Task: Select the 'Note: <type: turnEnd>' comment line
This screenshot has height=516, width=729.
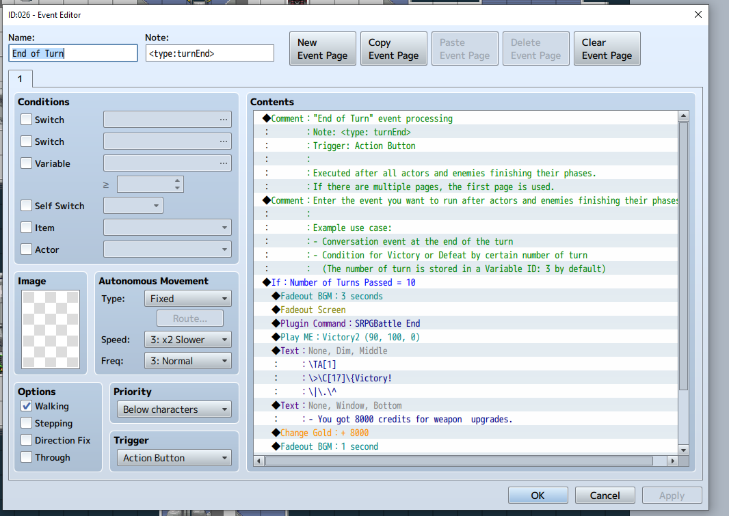Action: click(x=466, y=132)
